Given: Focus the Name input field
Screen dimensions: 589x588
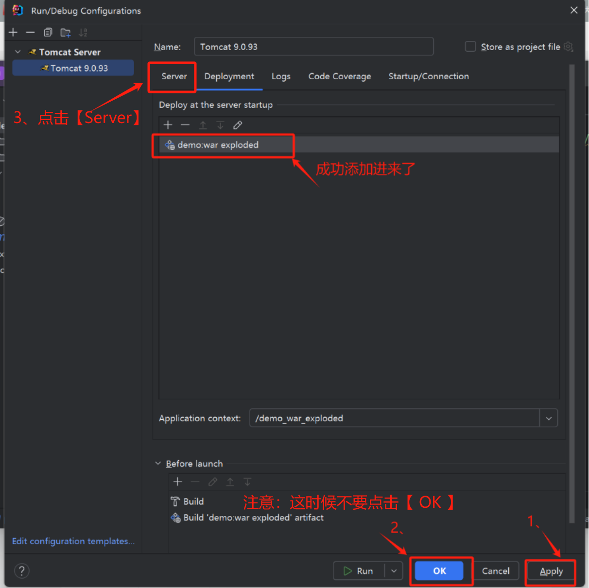Looking at the screenshot, I should click(313, 47).
